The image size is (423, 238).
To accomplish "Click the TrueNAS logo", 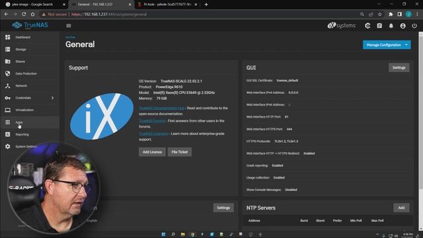I will point(30,25).
